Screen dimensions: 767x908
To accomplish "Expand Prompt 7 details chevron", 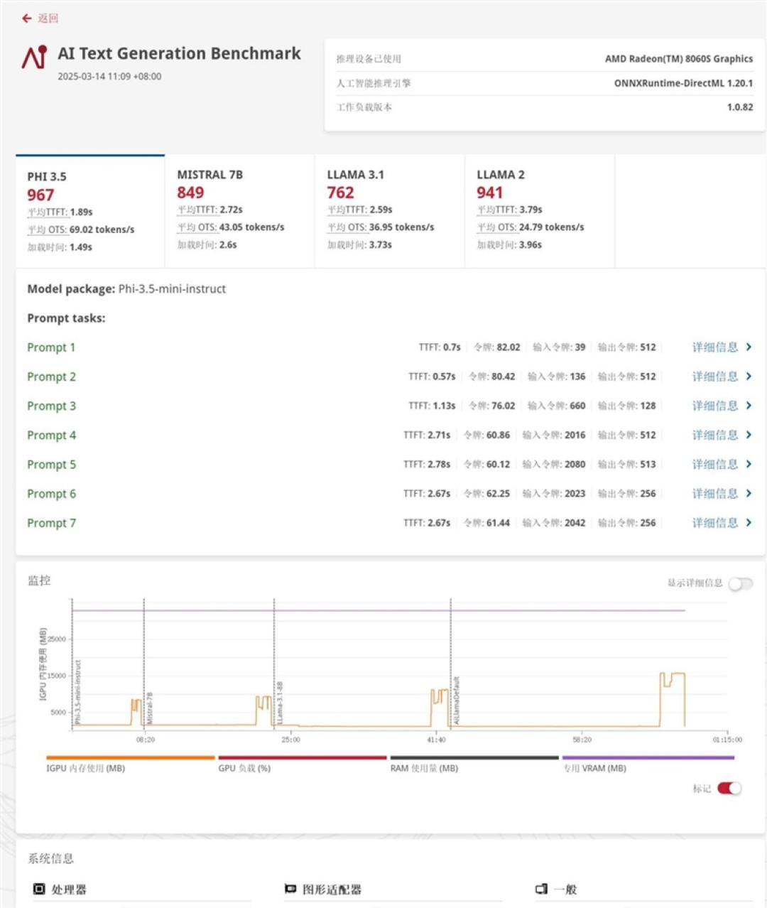I will click(749, 522).
